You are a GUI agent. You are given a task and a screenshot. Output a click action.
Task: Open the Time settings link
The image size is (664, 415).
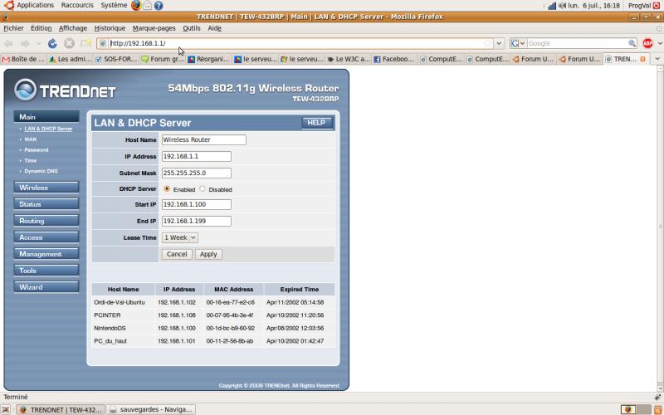(x=30, y=160)
